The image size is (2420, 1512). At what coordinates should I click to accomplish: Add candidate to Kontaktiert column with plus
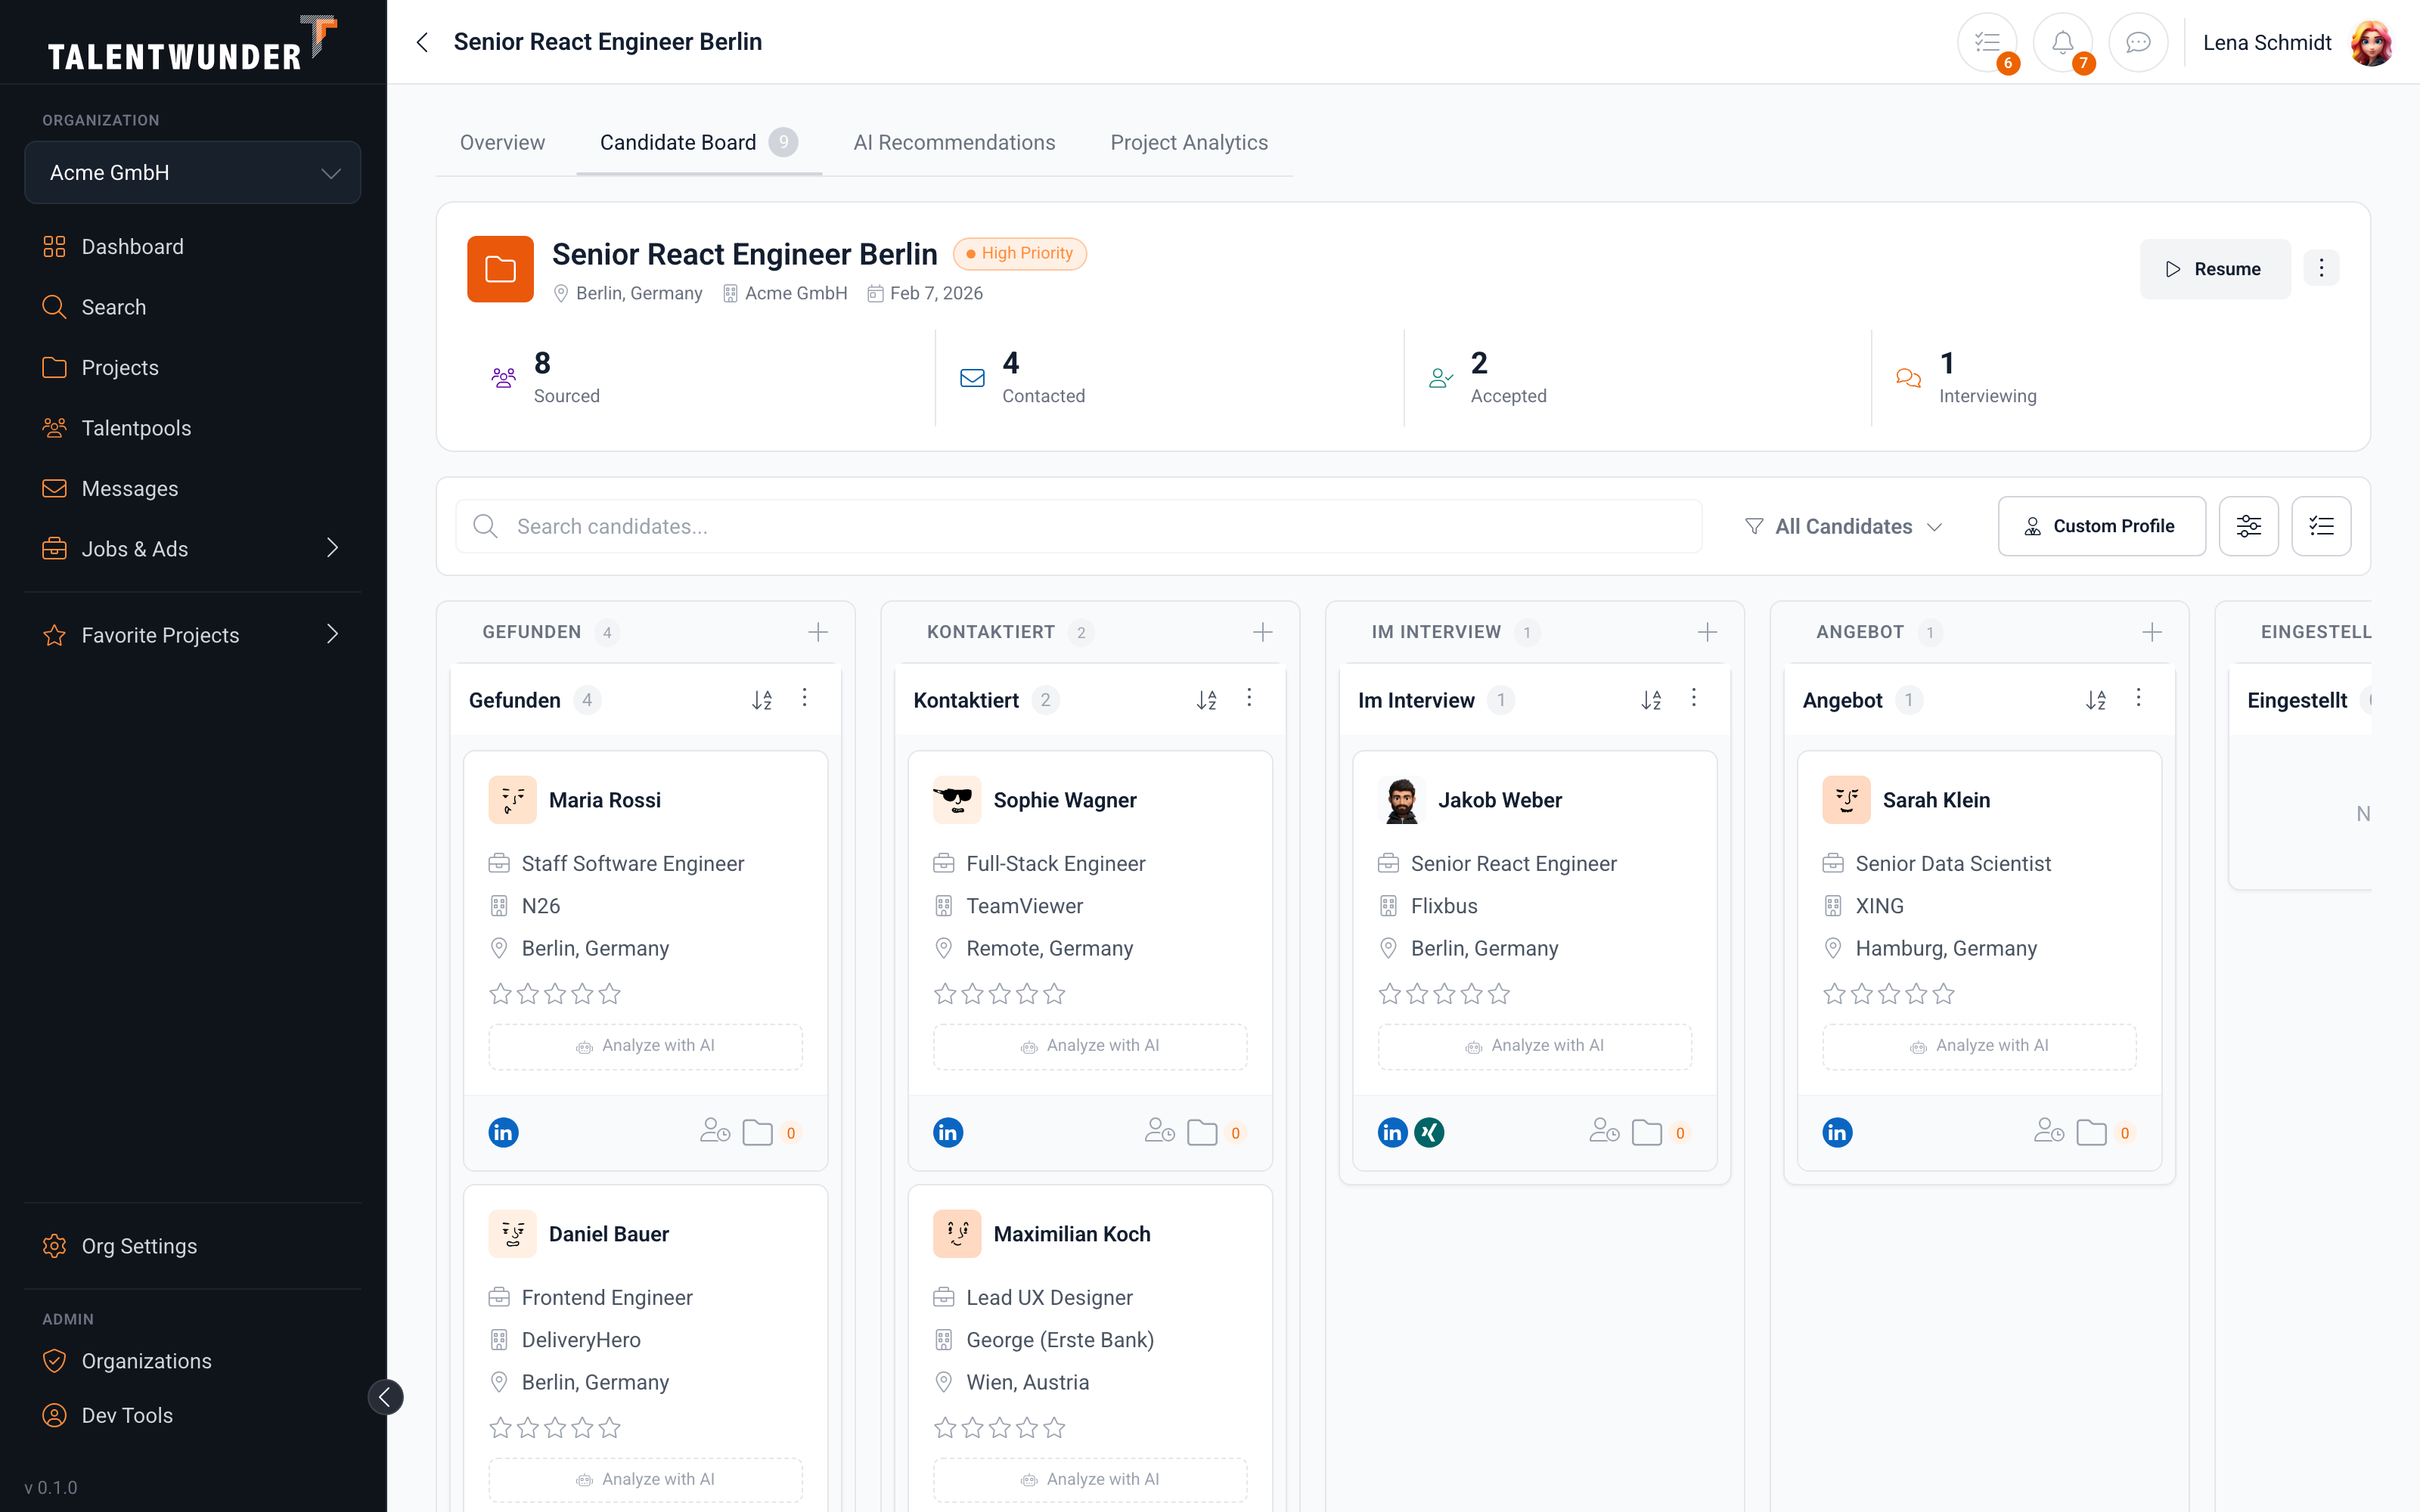(1262, 632)
